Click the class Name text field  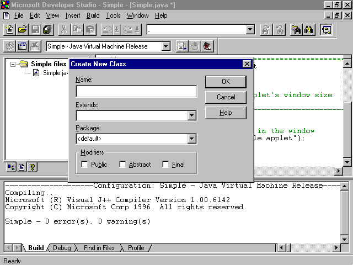click(136, 92)
